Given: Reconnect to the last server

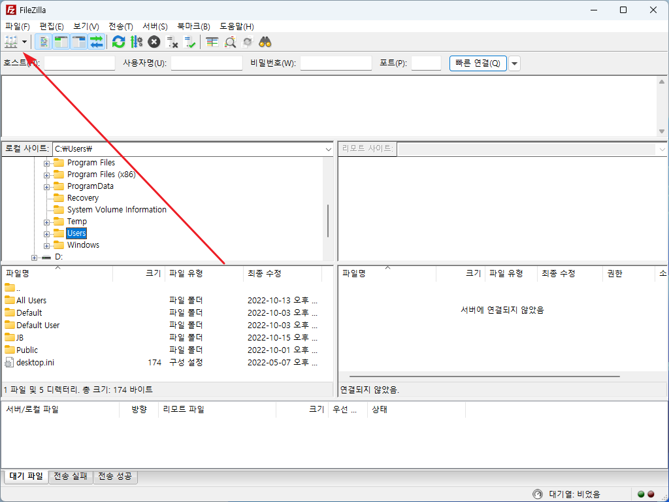Looking at the screenshot, I should (189, 42).
